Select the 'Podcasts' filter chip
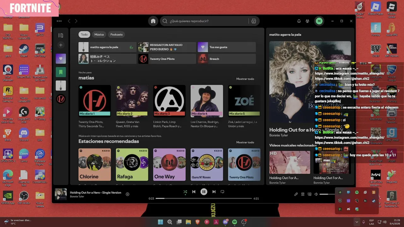This screenshot has width=404, height=227. [x=116, y=34]
